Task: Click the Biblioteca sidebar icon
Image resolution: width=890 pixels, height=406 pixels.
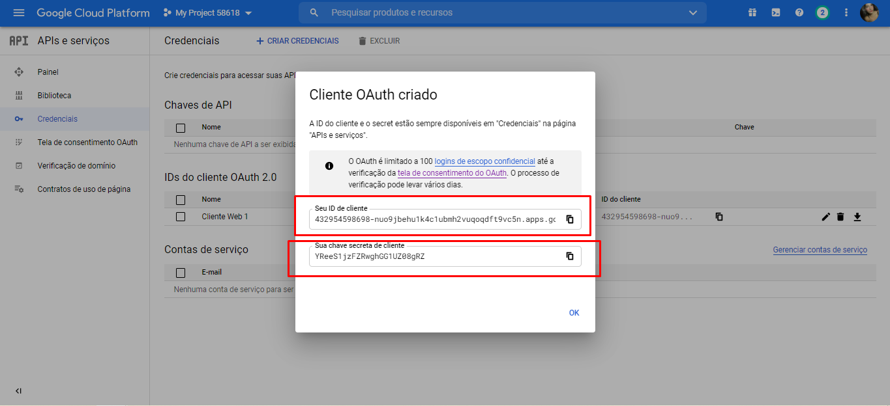Action: 19,96
